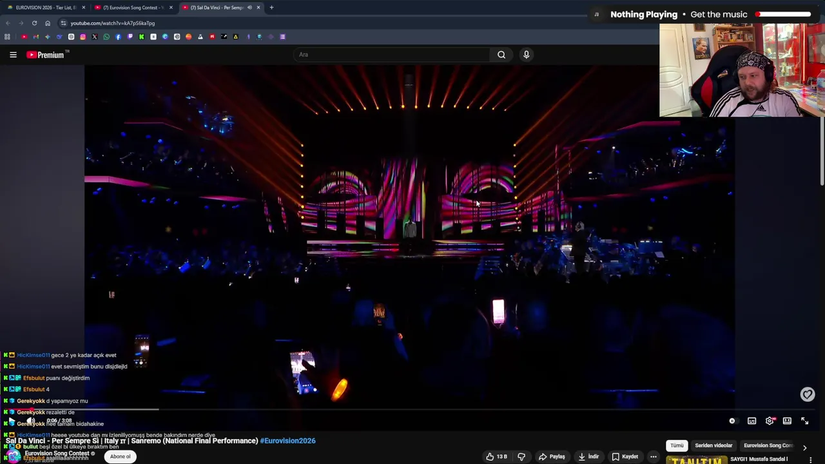This screenshot has width=825, height=464.
Task: Open the Twitch bookmark
Action: 130,37
